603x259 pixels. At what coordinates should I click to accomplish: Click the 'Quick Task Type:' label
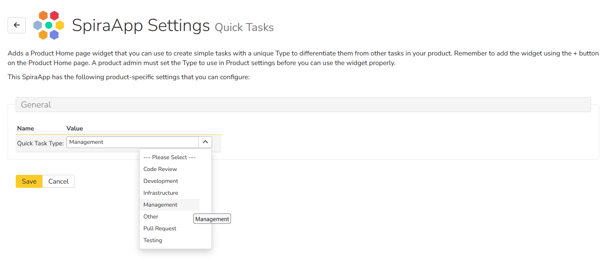[40, 143]
